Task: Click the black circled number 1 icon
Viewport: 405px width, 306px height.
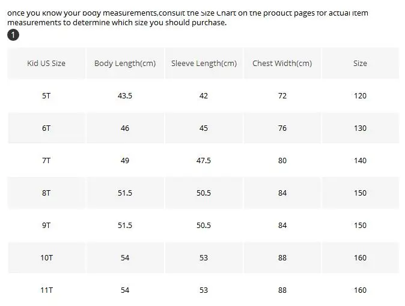Action: pyautogui.click(x=13, y=35)
